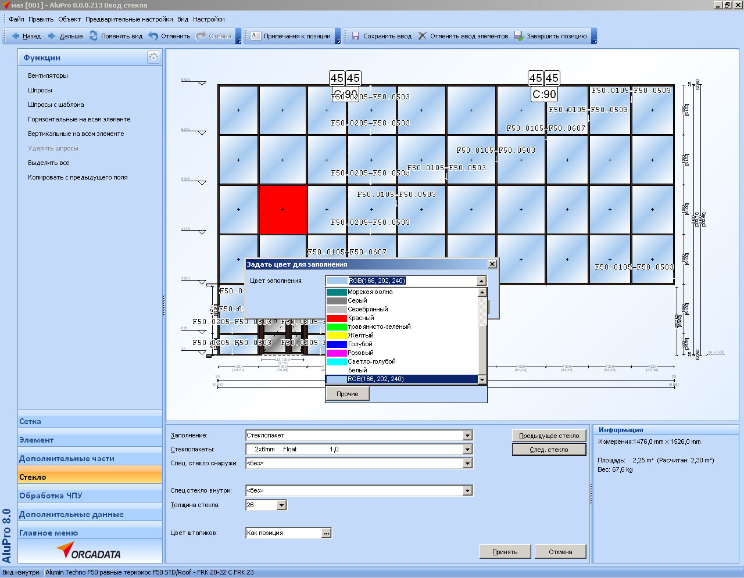The image size is (744, 578).
Task: Open the Стеклопакеты dropdown list
Action: (467, 449)
